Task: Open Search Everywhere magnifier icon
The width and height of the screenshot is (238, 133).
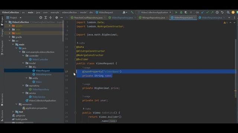Action: [x=228, y=12]
